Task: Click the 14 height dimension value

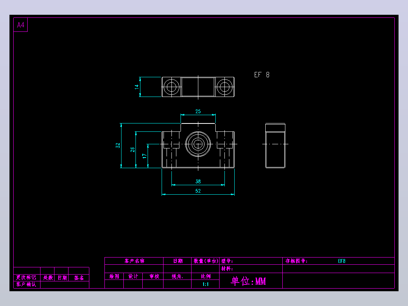Action: (137, 87)
